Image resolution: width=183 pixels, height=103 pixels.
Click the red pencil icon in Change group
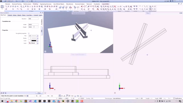82,7
